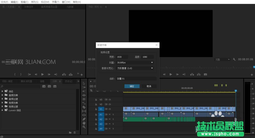The height and width of the screenshot is (138, 255).
Task: Click 取消 in the new title dialog
Action: (x=149, y=86)
